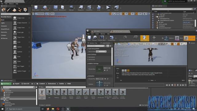This screenshot has width=197, height=111.
Task: Click the Character button in preview viewport
Action: point(141,44)
